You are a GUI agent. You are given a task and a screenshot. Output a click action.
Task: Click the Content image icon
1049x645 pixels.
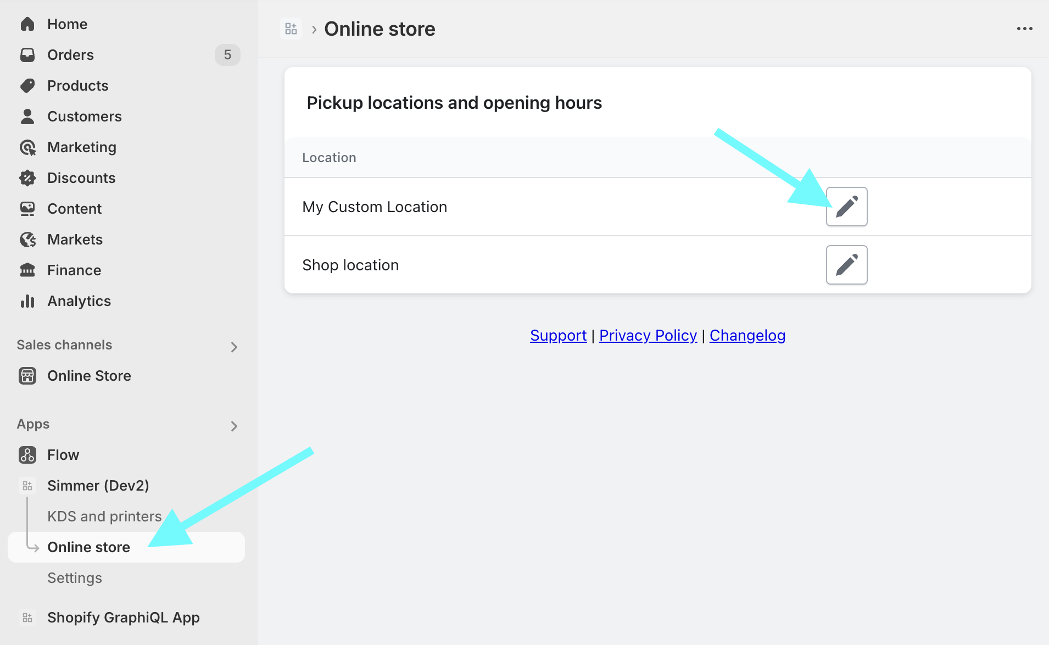tap(27, 209)
